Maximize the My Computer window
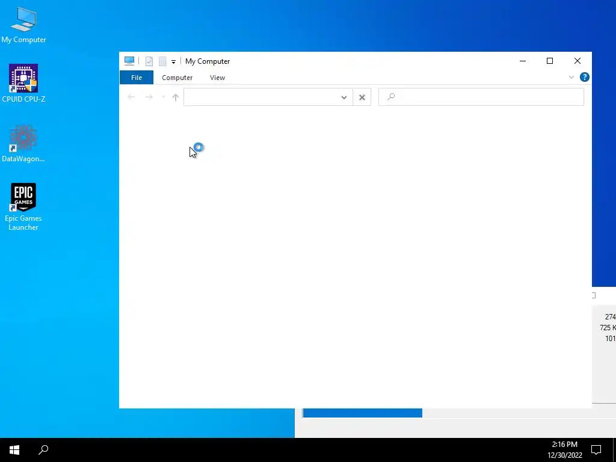616x462 pixels. pos(550,61)
